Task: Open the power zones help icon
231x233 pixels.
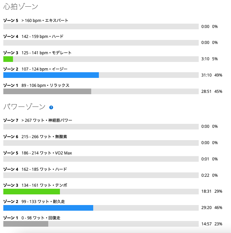Action: [51, 108]
